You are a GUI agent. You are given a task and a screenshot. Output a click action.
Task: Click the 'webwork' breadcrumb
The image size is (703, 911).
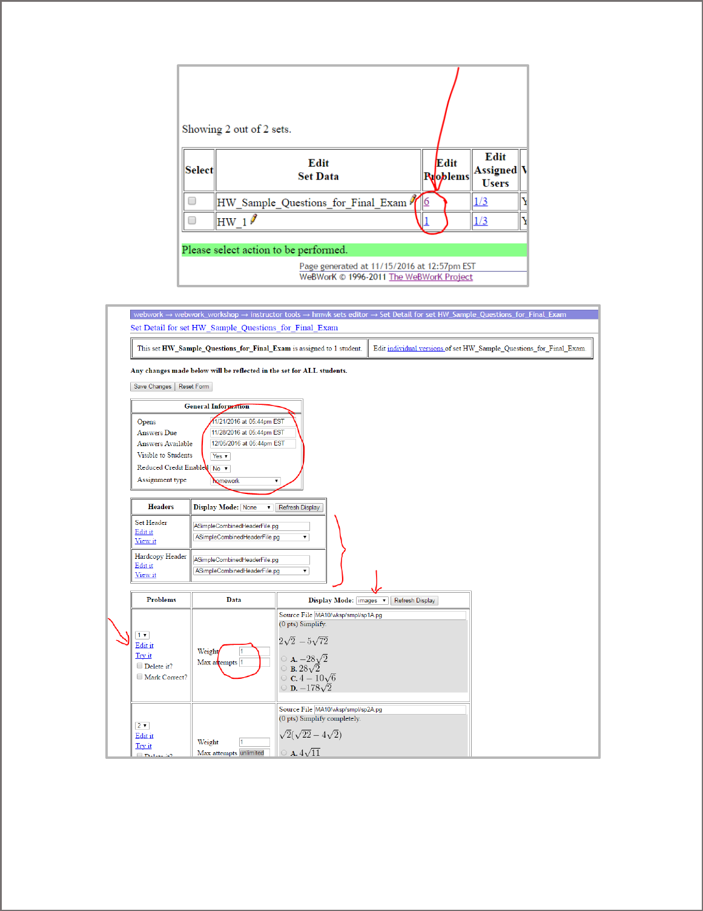[148, 315]
